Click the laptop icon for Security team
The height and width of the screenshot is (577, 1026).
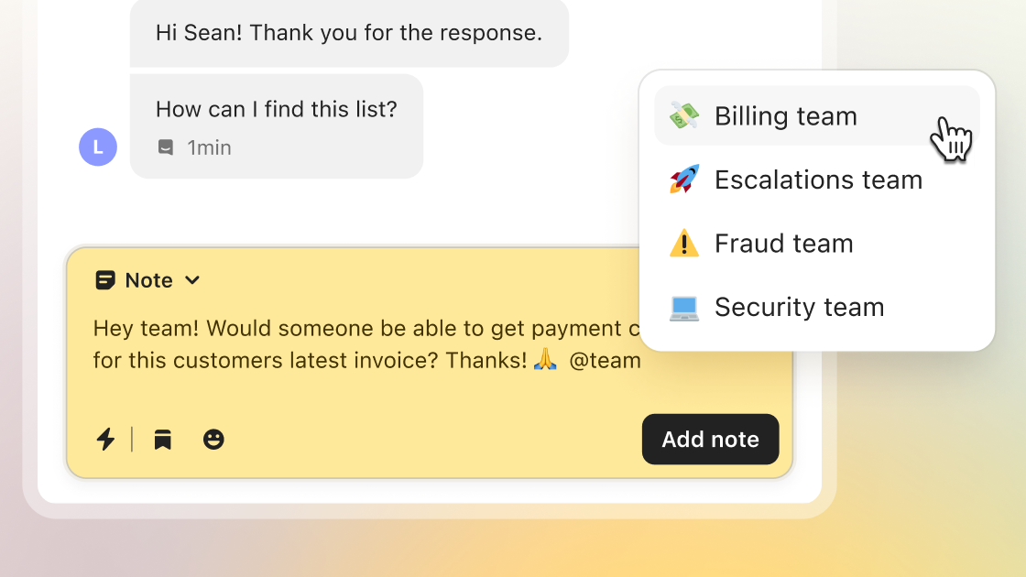[684, 307]
